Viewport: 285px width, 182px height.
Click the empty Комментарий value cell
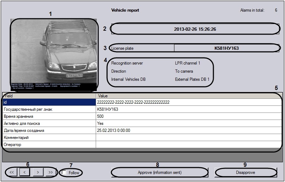pyautogui.click(x=188, y=138)
